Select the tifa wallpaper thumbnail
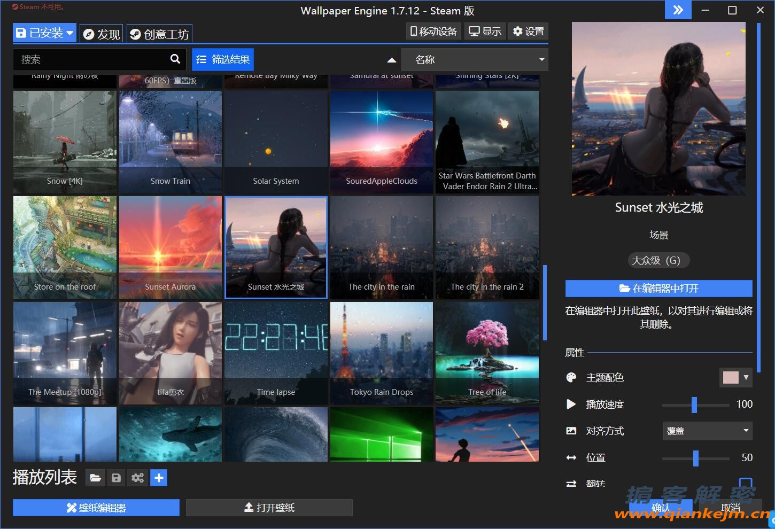The width and height of the screenshot is (775, 529). point(170,353)
